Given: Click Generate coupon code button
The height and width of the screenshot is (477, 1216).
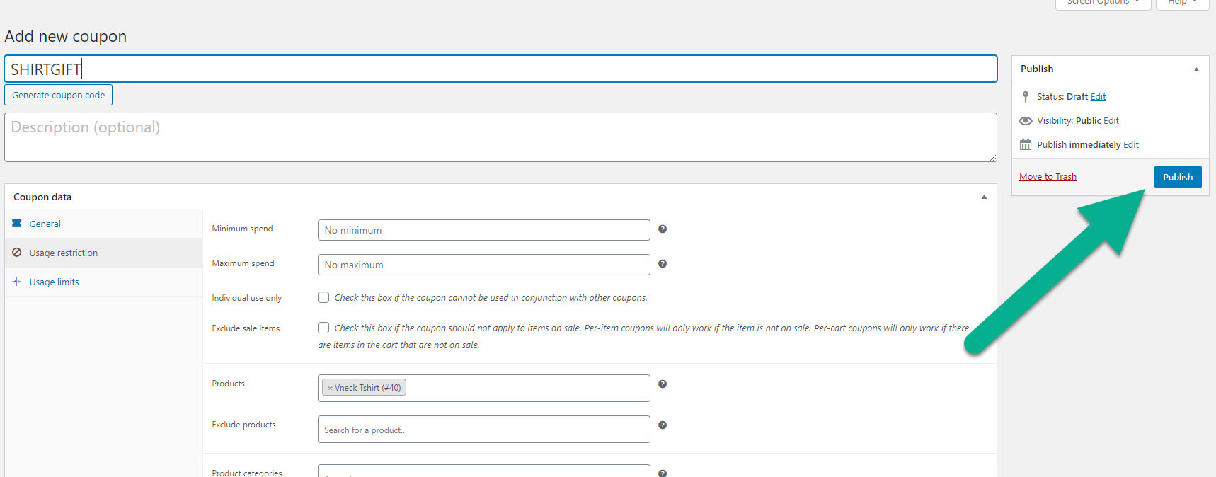Looking at the screenshot, I should coord(59,96).
